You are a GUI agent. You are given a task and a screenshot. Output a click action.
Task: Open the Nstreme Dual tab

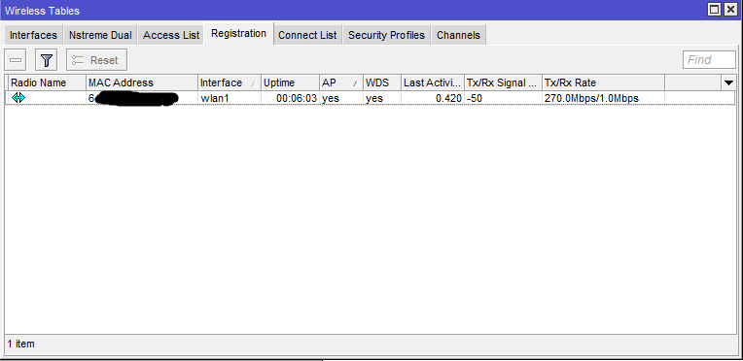pos(100,35)
